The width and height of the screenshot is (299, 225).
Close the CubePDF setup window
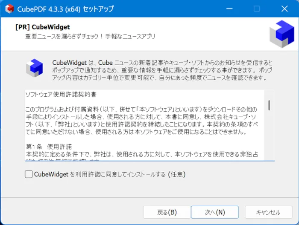284,9
